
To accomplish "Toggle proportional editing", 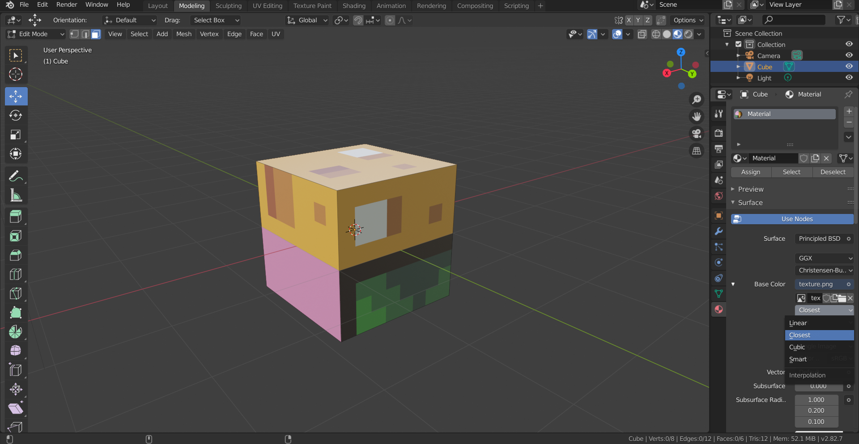I will [390, 20].
